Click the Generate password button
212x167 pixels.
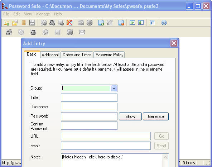pyautogui.click(x=156, y=116)
